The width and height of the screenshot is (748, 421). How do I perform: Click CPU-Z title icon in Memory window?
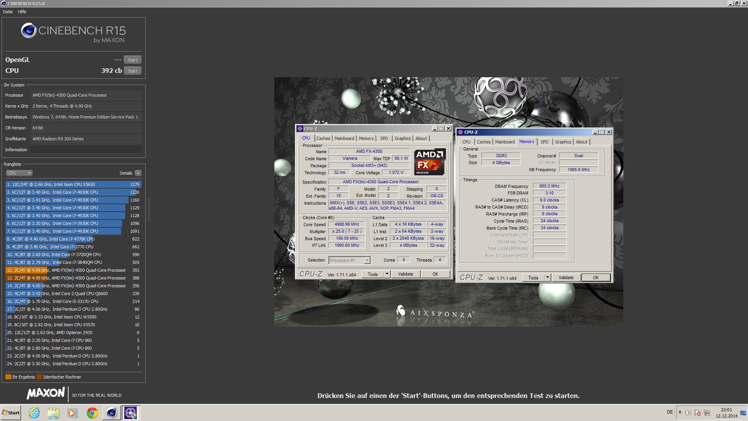click(460, 132)
